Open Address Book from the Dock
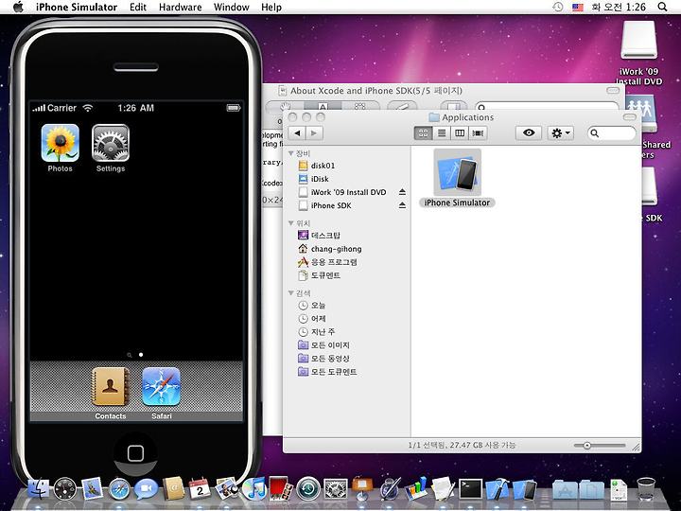 [173, 488]
